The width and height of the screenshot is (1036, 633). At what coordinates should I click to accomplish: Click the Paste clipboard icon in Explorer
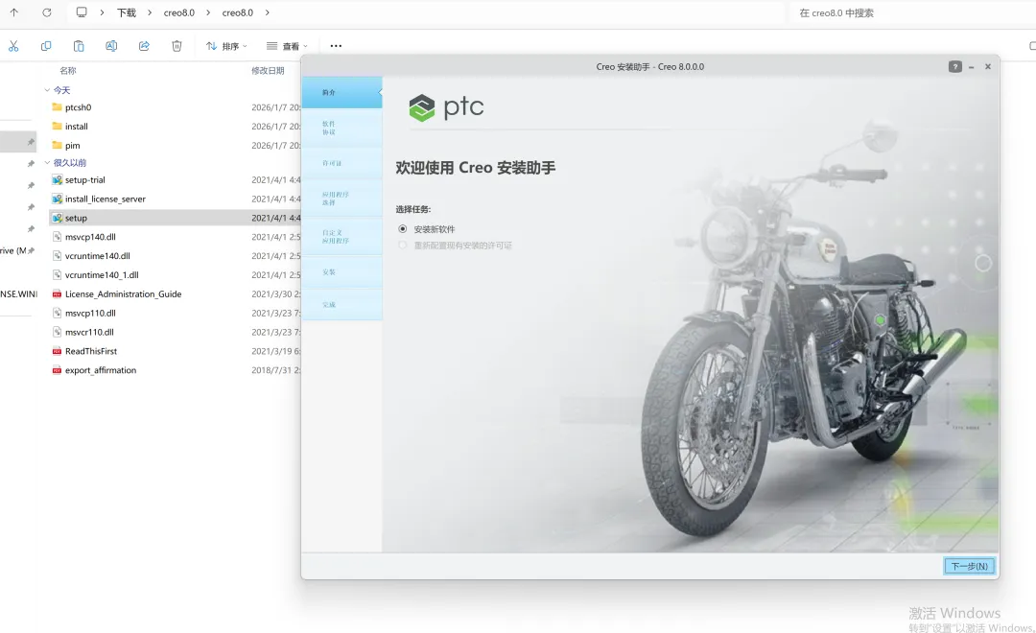[x=79, y=46]
